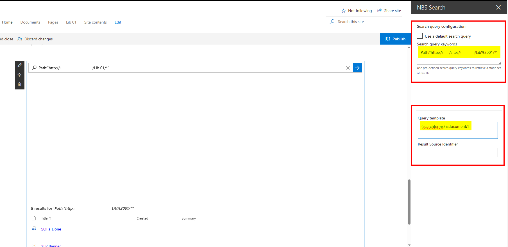The width and height of the screenshot is (508, 247).
Task: Click the Search query configuration heading
Action: pos(441,26)
